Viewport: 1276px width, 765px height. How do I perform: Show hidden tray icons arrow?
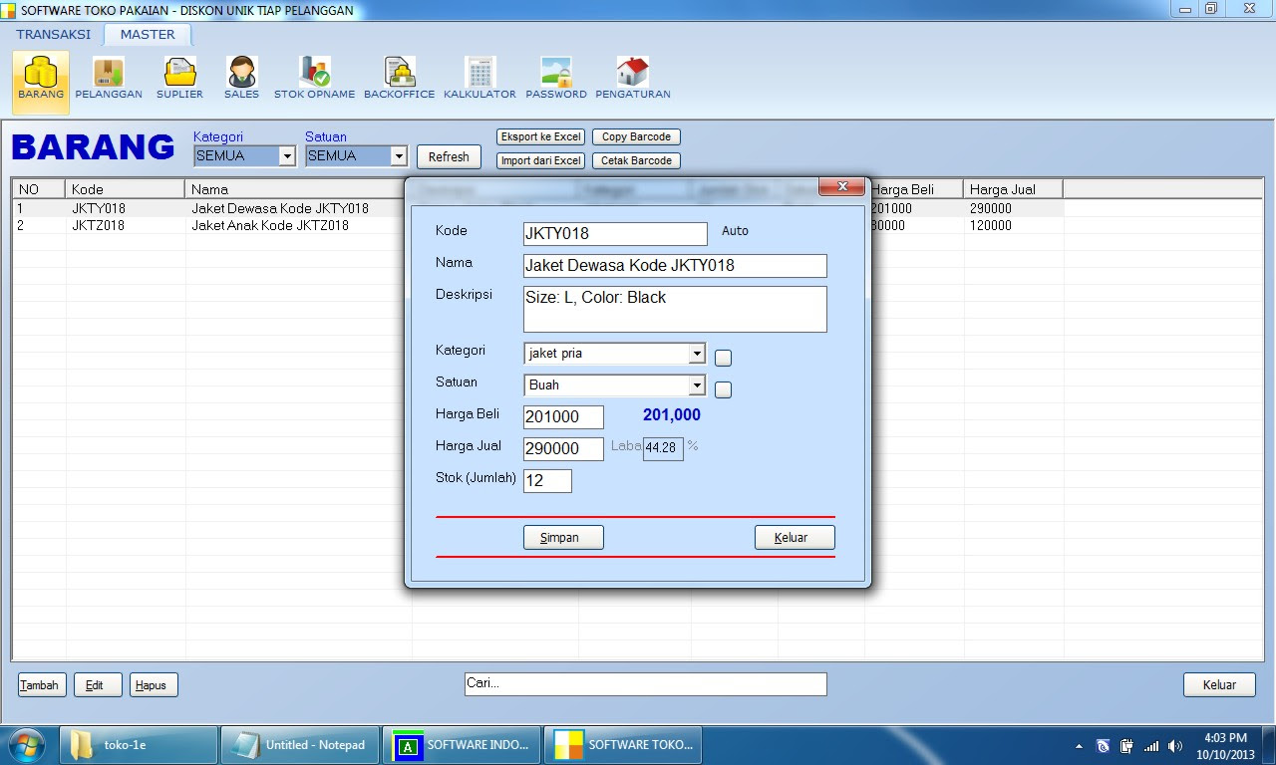tap(1080, 745)
